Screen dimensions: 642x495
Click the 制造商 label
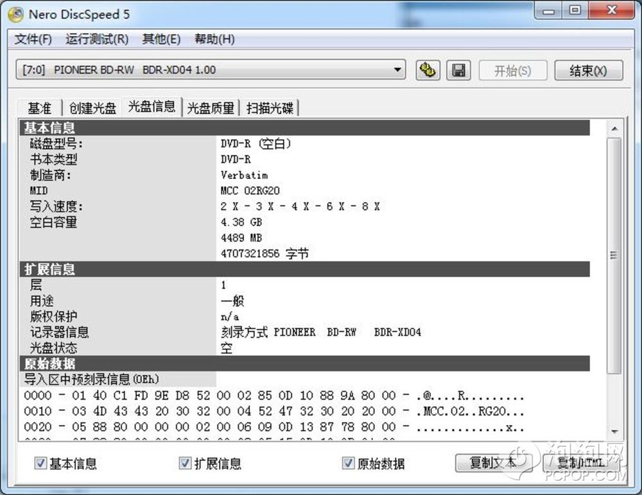(x=50, y=175)
